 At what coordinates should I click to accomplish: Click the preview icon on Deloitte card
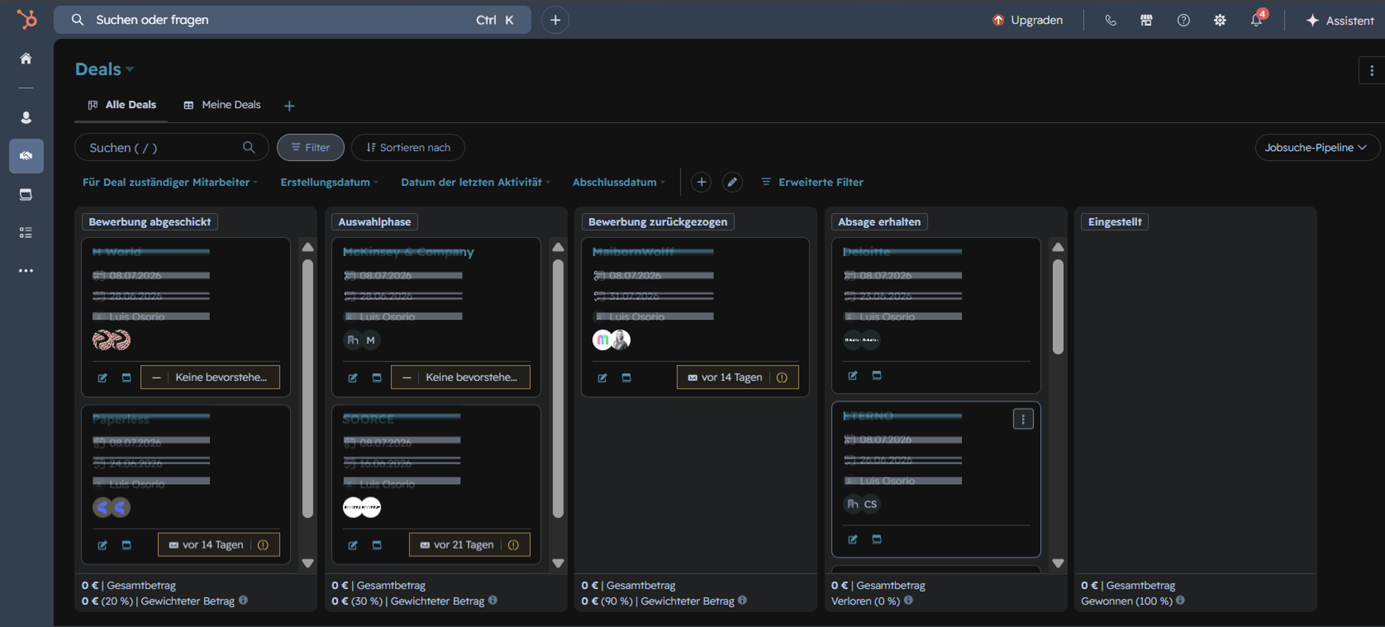[x=876, y=376]
